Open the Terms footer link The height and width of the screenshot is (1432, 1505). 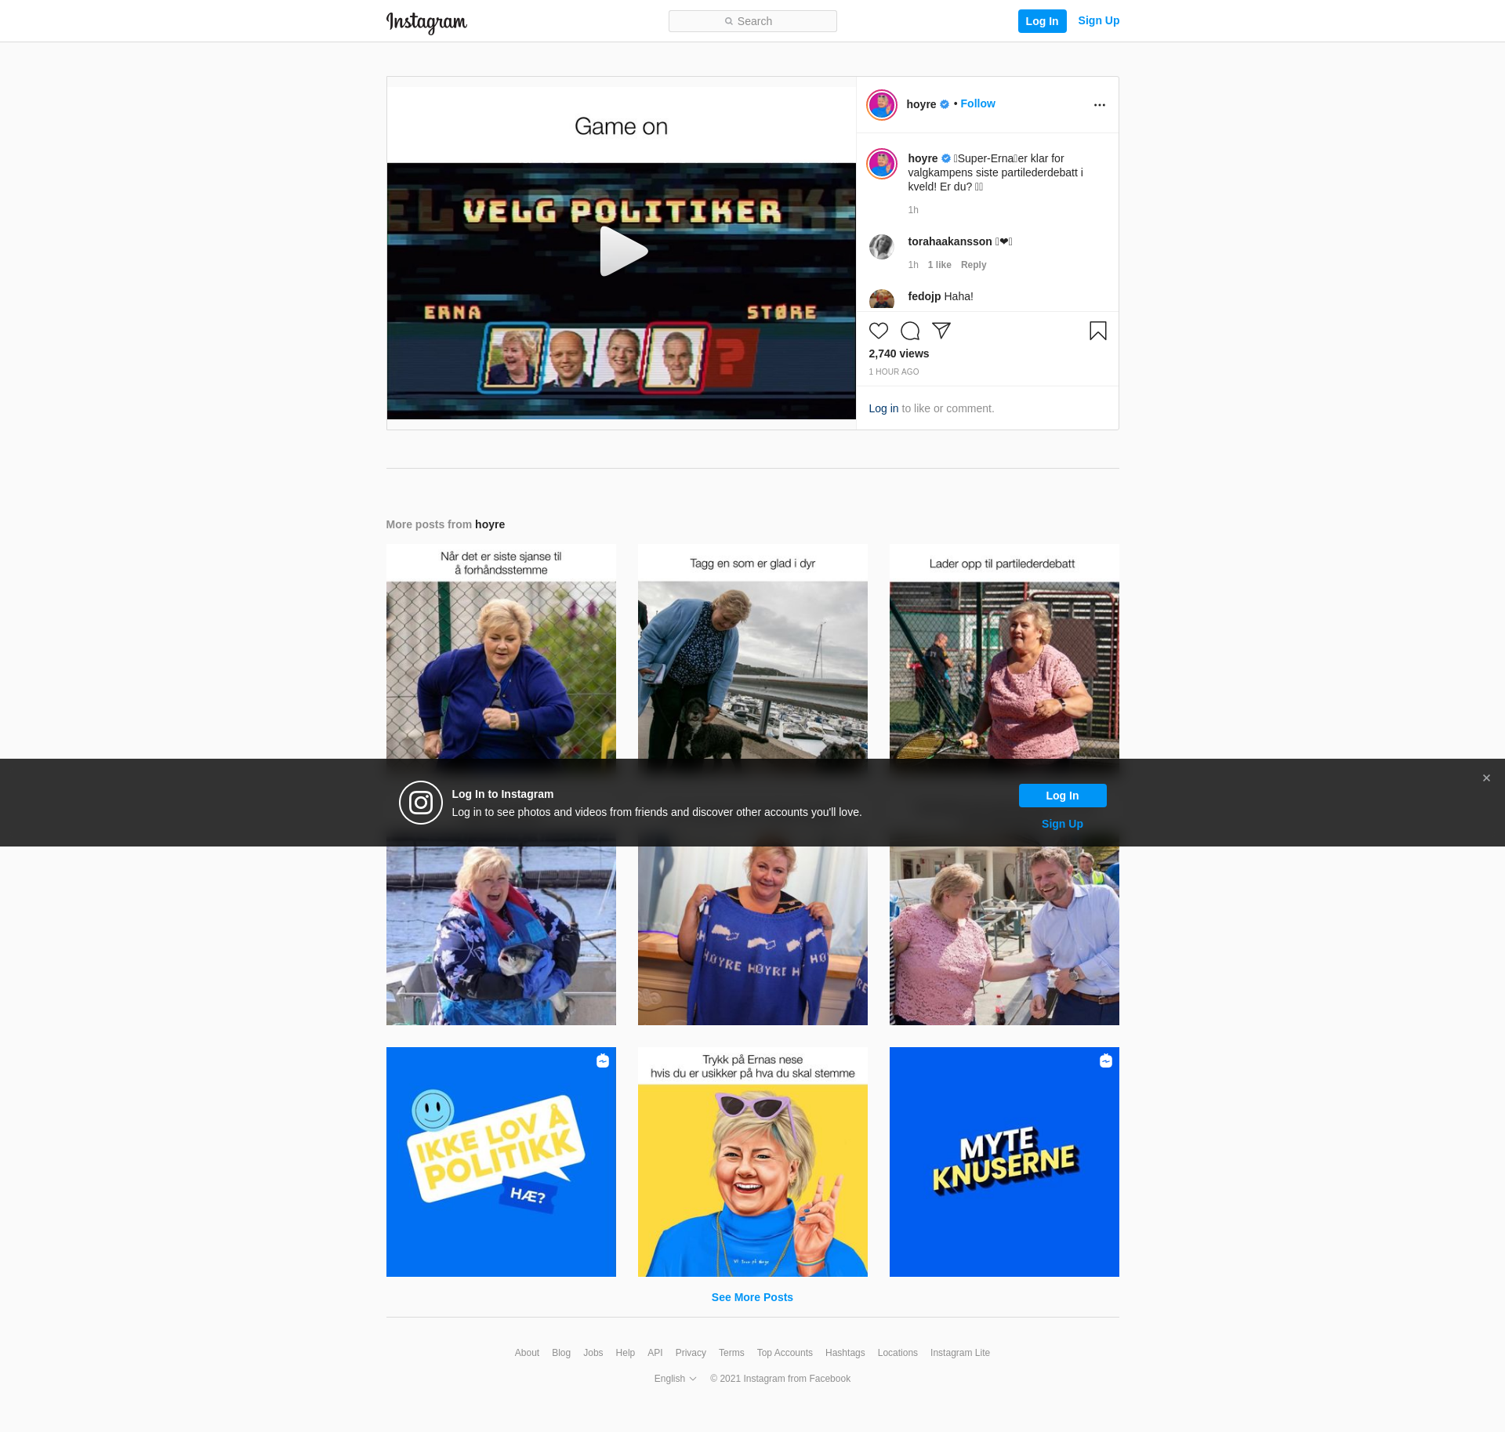pos(731,1353)
